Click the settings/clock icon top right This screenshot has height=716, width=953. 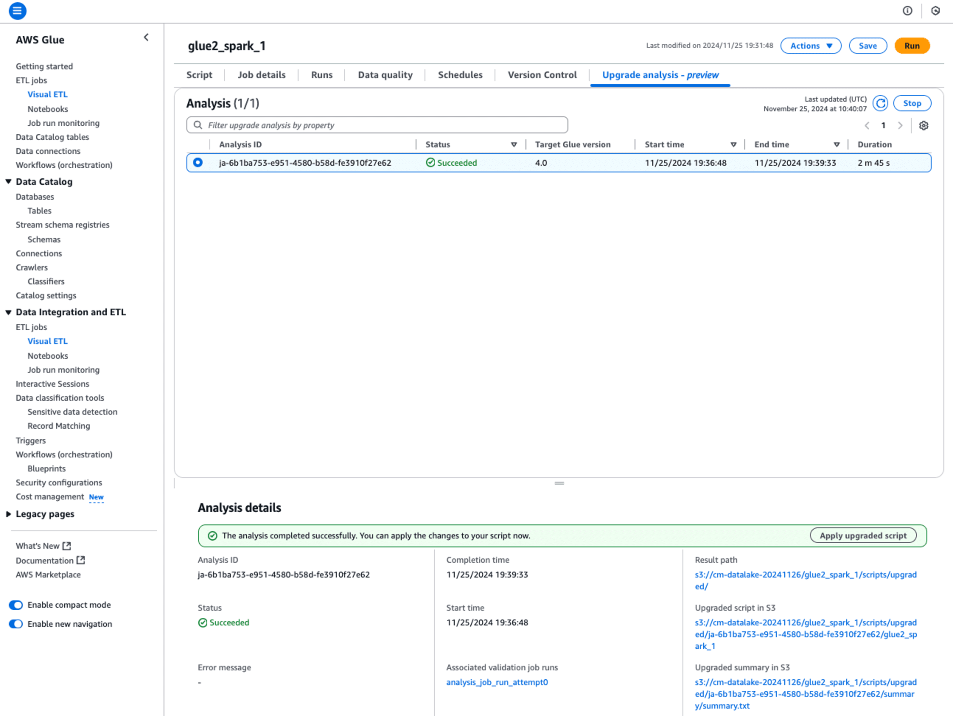(936, 10)
